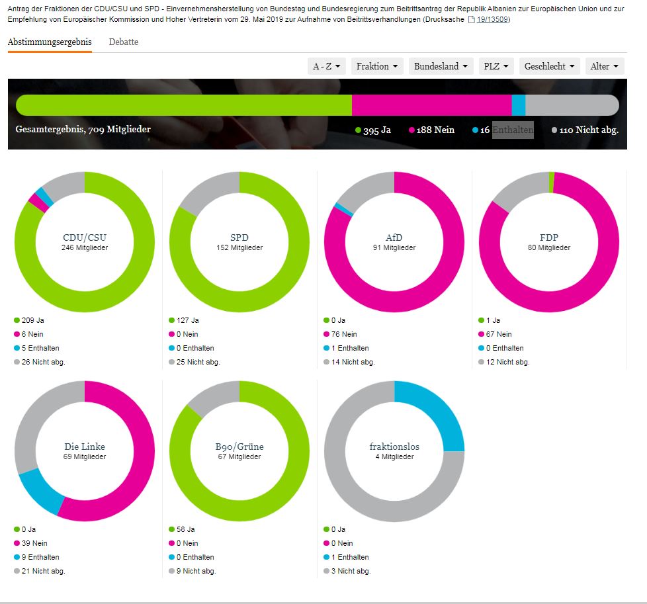
Task: Click the 76 Nein entry under AfD
Action: pos(344,334)
